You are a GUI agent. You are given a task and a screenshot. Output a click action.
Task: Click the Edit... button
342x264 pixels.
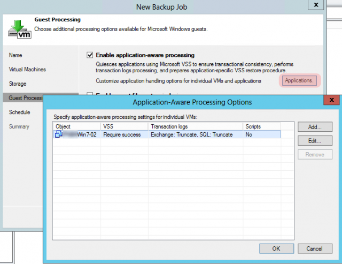pyautogui.click(x=315, y=141)
